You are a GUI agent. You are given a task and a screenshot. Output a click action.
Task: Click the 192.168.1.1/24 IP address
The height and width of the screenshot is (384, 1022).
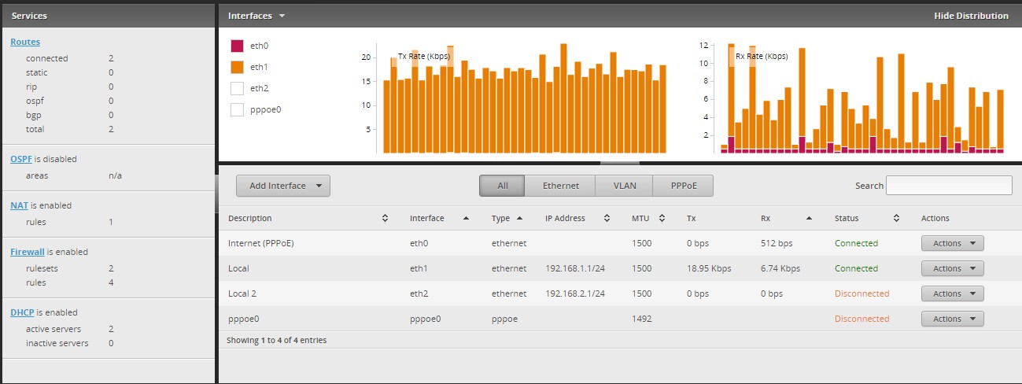click(575, 268)
